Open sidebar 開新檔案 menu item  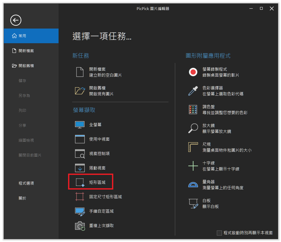[31, 51]
